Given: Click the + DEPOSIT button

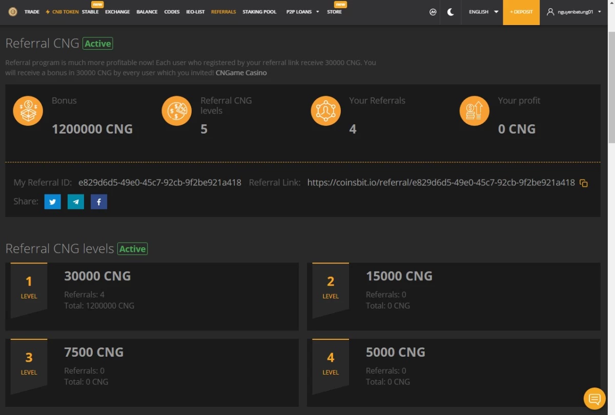Looking at the screenshot, I should (521, 12).
